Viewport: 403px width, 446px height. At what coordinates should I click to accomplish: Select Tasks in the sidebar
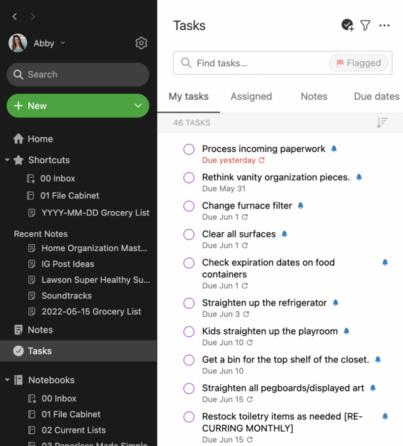tap(79, 351)
